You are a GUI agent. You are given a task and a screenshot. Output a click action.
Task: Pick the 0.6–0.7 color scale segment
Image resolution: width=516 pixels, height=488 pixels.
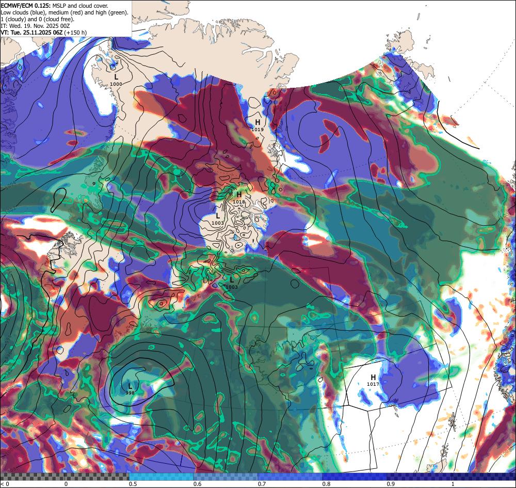(x=226, y=477)
